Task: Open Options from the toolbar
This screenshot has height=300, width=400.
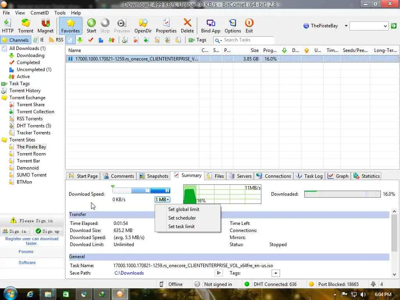Action: (233, 26)
